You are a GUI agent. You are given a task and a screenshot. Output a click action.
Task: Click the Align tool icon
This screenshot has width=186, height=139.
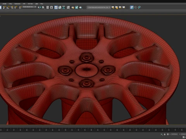(x=43, y=7)
